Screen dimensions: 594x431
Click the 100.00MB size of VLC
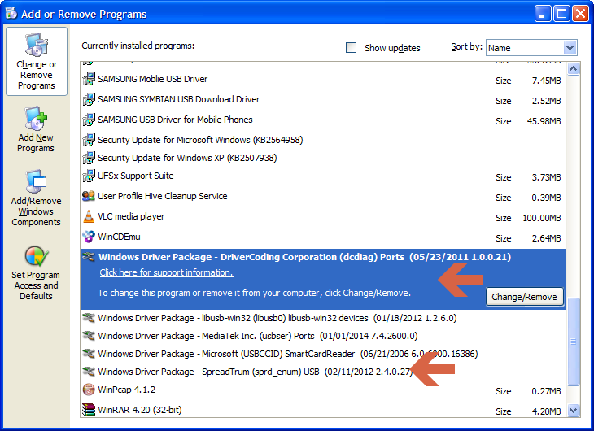[542, 218]
